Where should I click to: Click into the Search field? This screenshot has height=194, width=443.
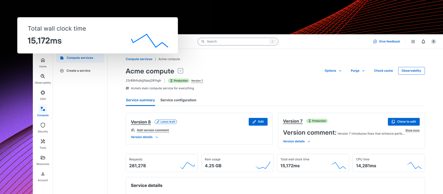click(x=238, y=41)
